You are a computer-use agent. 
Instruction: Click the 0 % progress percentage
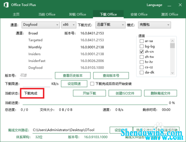[x=172, y=103]
